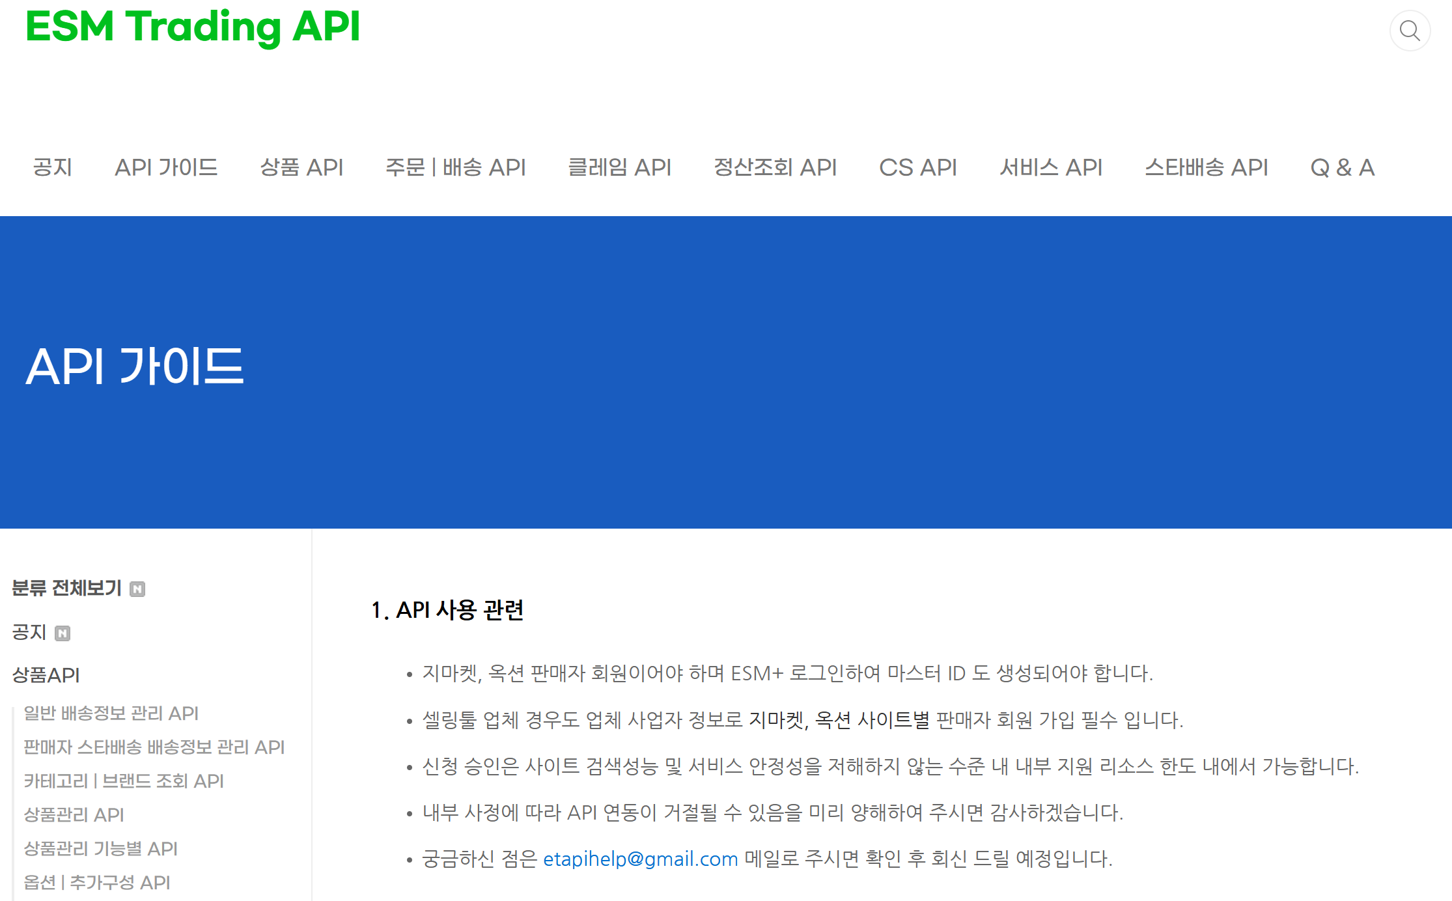The height and width of the screenshot is (901, 1452).
Task: Select 일반 배송정보 관리 API in sidebar
Action: click(111, 714)
